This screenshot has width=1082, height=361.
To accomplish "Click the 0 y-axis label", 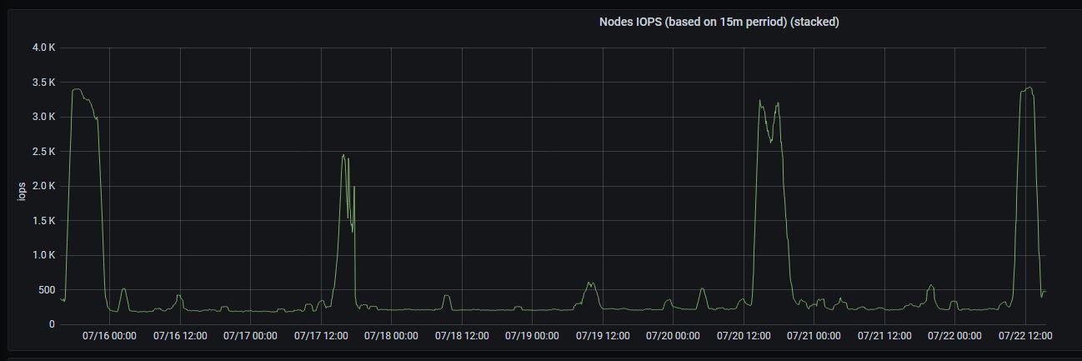I will coord(52,324).
